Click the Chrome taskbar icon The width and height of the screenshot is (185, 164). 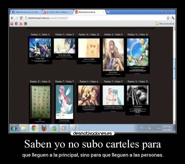tap(34, 128)
